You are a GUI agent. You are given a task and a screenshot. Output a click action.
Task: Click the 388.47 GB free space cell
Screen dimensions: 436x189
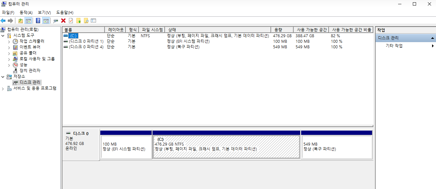coord(305,36)
